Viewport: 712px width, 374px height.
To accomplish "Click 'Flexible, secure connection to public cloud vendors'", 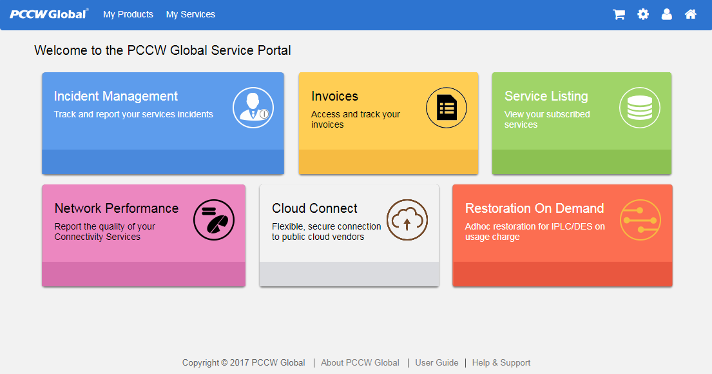I will coord(327,231).
